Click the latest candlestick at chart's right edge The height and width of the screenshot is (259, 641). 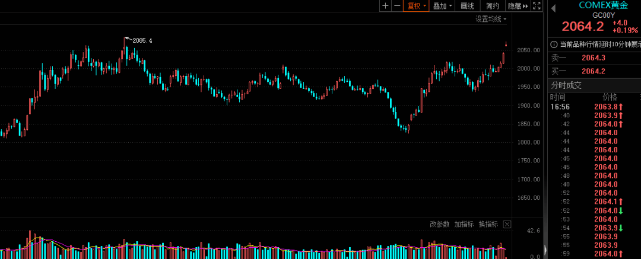(506, 44)
